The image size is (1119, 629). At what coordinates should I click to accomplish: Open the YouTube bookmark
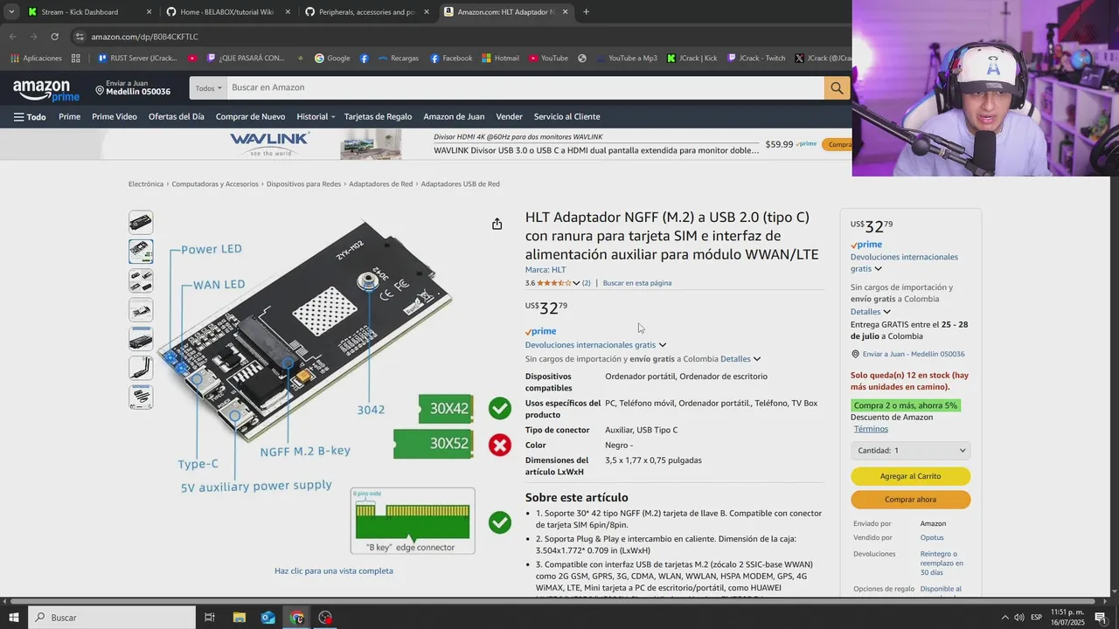547,59
